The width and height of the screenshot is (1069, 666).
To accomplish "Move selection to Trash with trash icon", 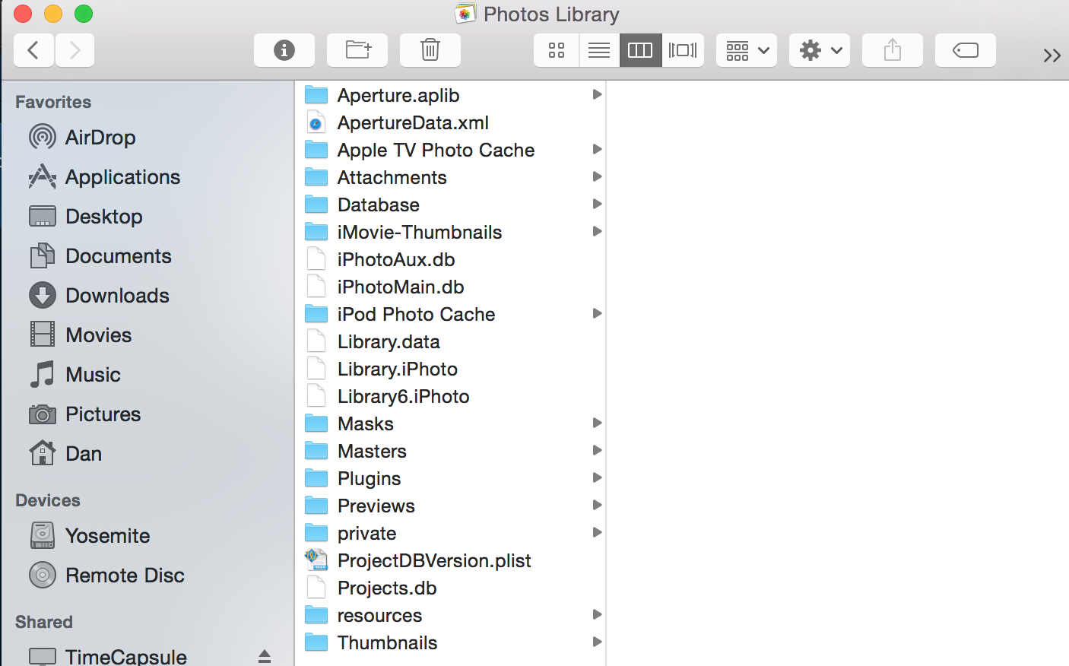I will pyautogui.click(x=430, y=50).
